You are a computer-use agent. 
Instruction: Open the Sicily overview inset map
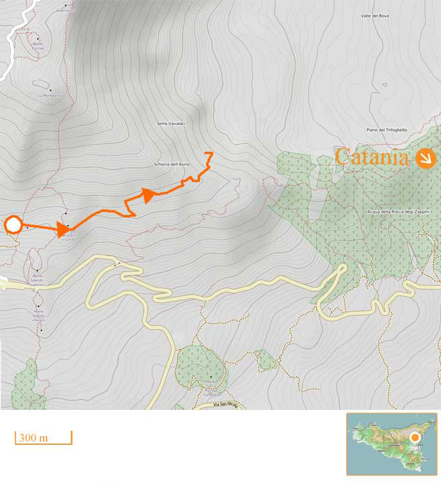[x=392, y=444]
